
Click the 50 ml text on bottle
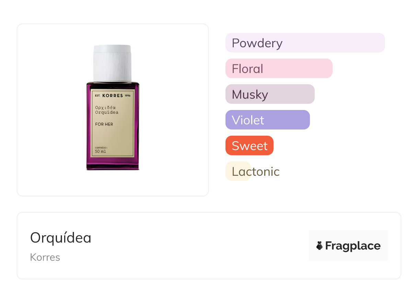click(101, 151)
